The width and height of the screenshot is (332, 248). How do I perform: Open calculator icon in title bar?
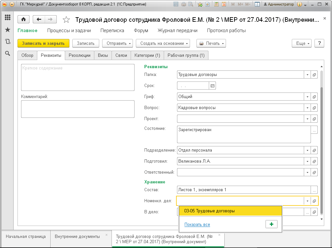pos(216,4)
